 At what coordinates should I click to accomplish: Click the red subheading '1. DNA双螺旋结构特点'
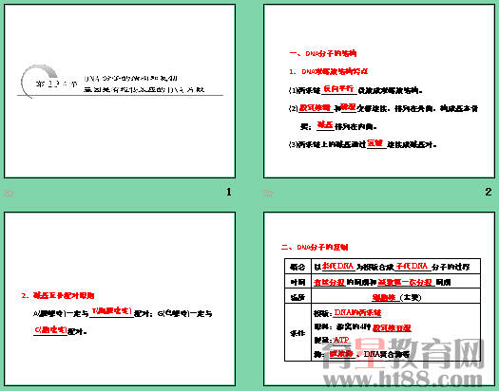tap(329, 71)
